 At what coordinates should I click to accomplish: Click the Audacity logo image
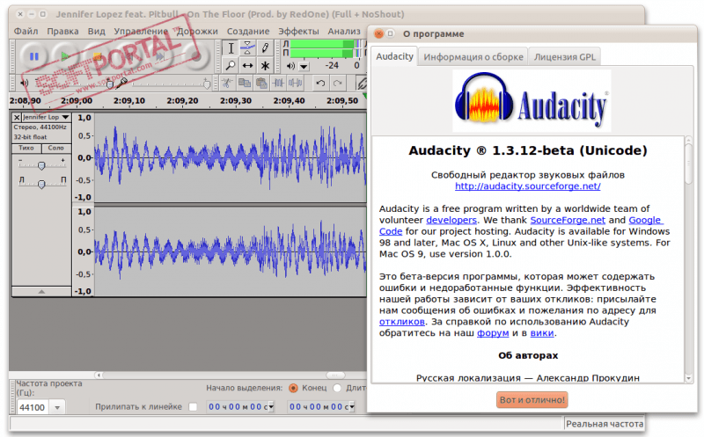tap(532, 101)
